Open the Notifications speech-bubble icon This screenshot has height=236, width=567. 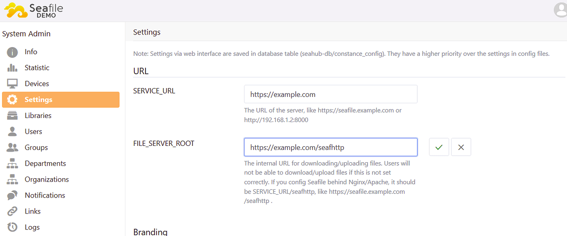click(x=11, y=195)
